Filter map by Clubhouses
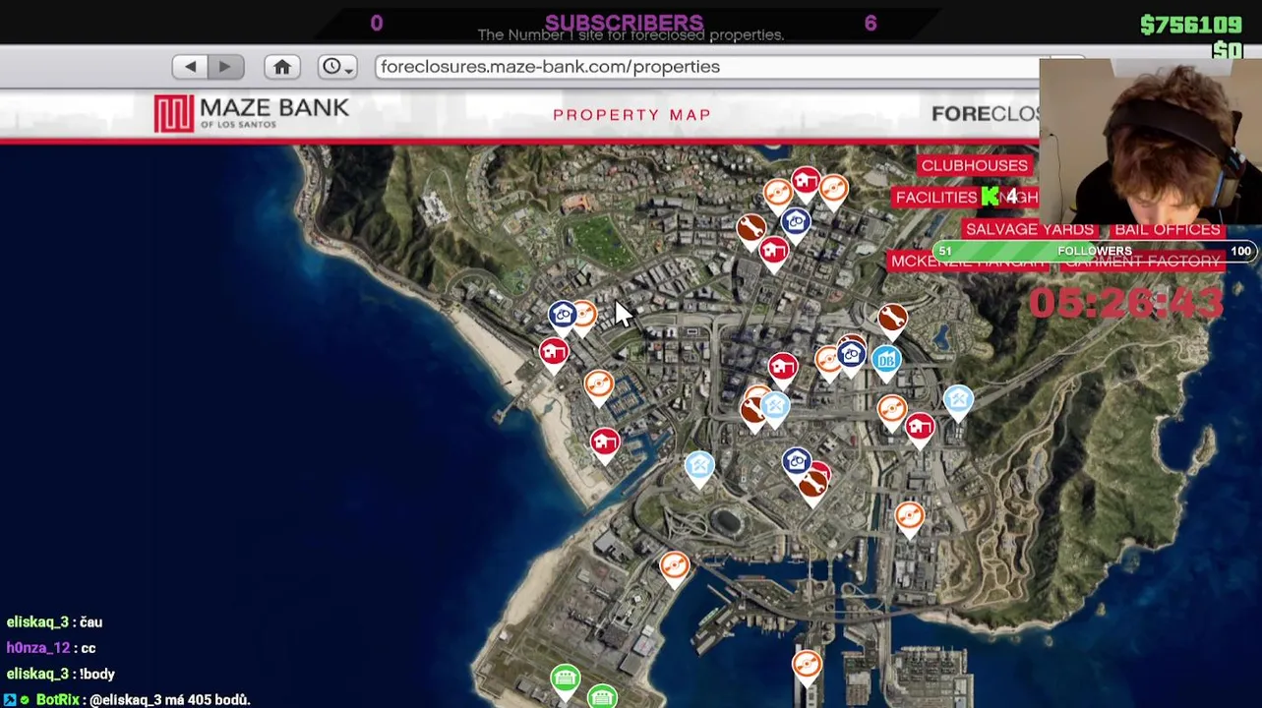 pos(974,165)
